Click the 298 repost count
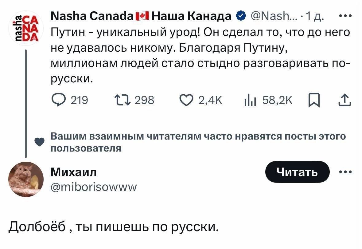 coord(145,100)
